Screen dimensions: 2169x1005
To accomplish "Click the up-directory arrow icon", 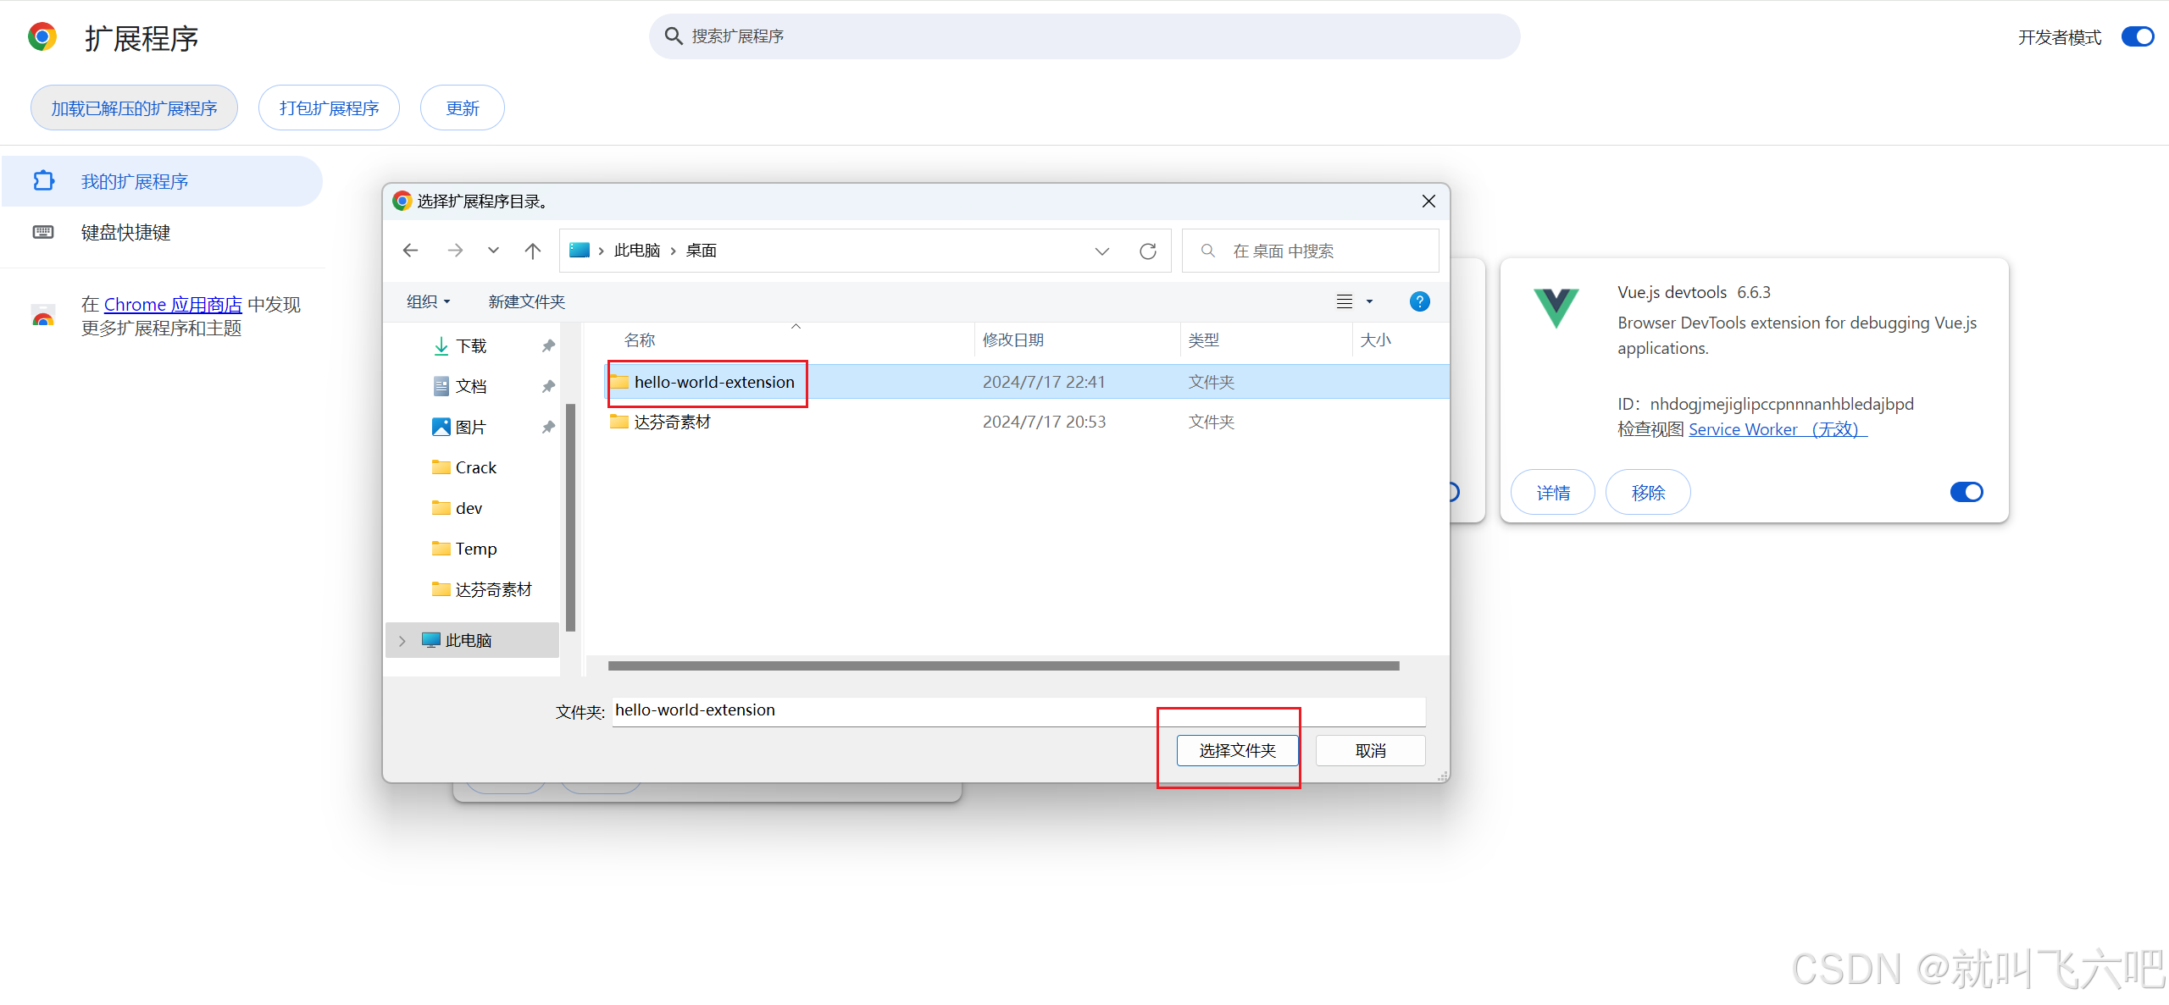I will tap(532, 251).
